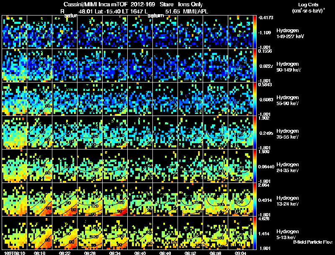335x255 pixels.
Task: Click the '0.4314' colorbar value
Action: [265, 200]
